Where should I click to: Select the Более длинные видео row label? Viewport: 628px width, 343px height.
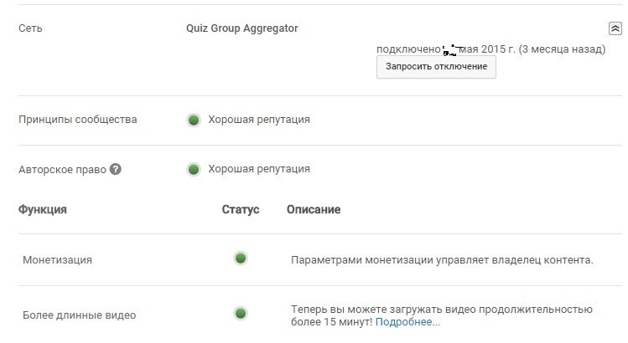click(x=79, y=315)
